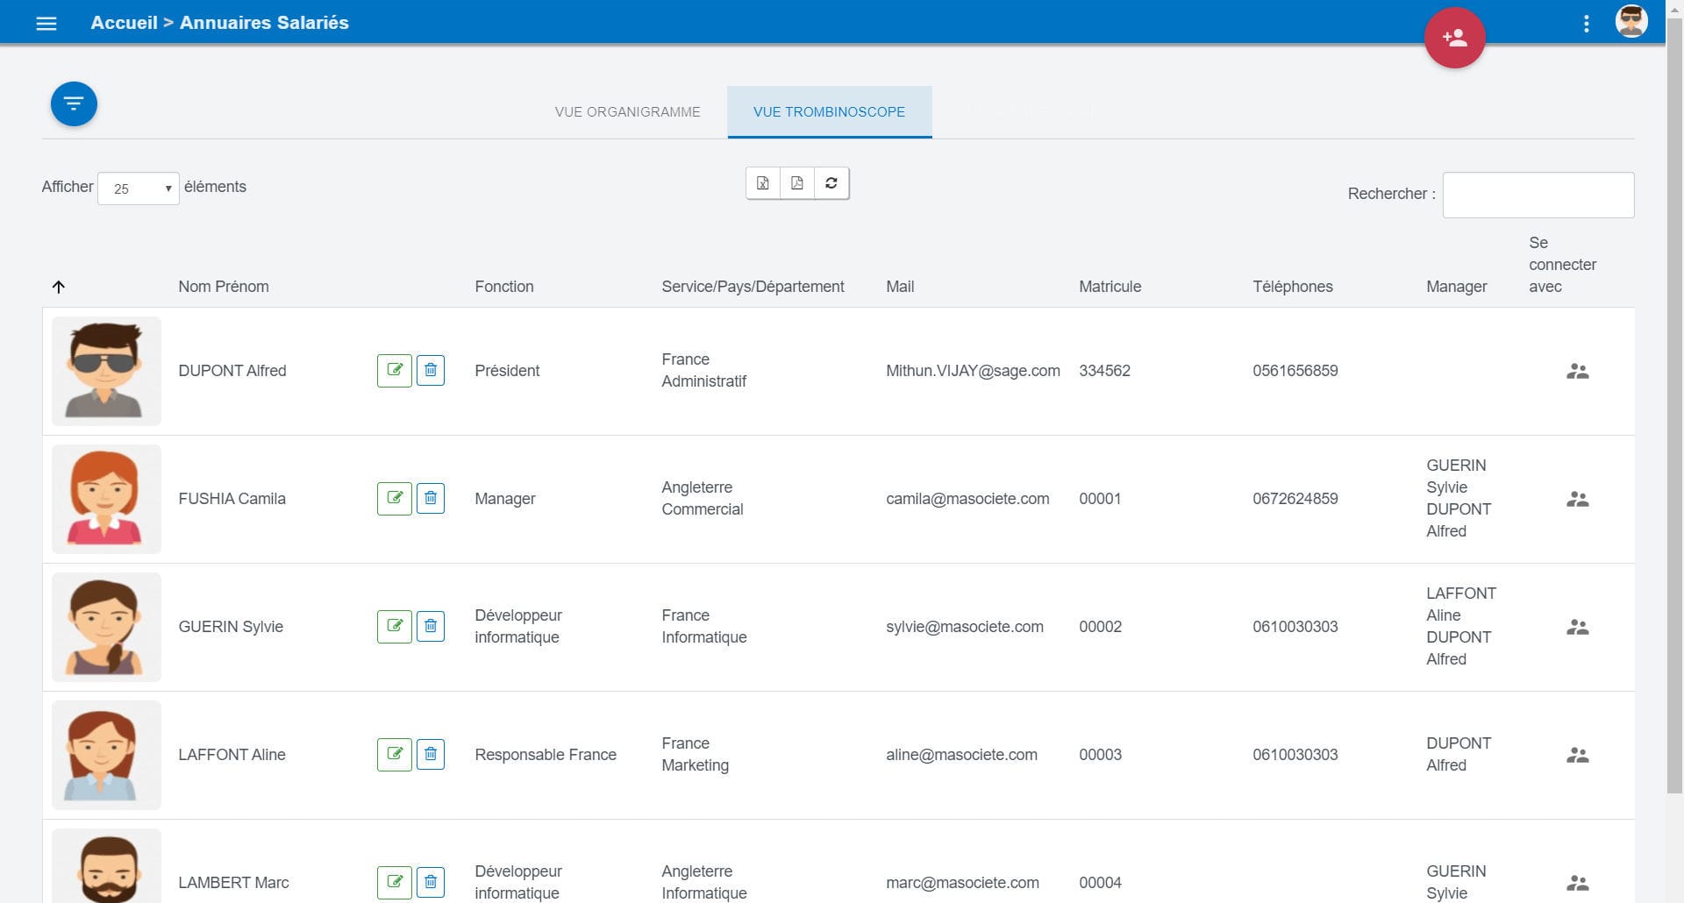Open 'Se connecter avec' for GUERIN Sylvie
Screen dimensions: 1684x903
[x=1577, y=627]
